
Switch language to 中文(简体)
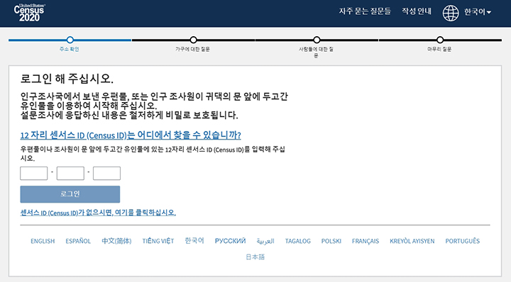click(x=116, y=241)
